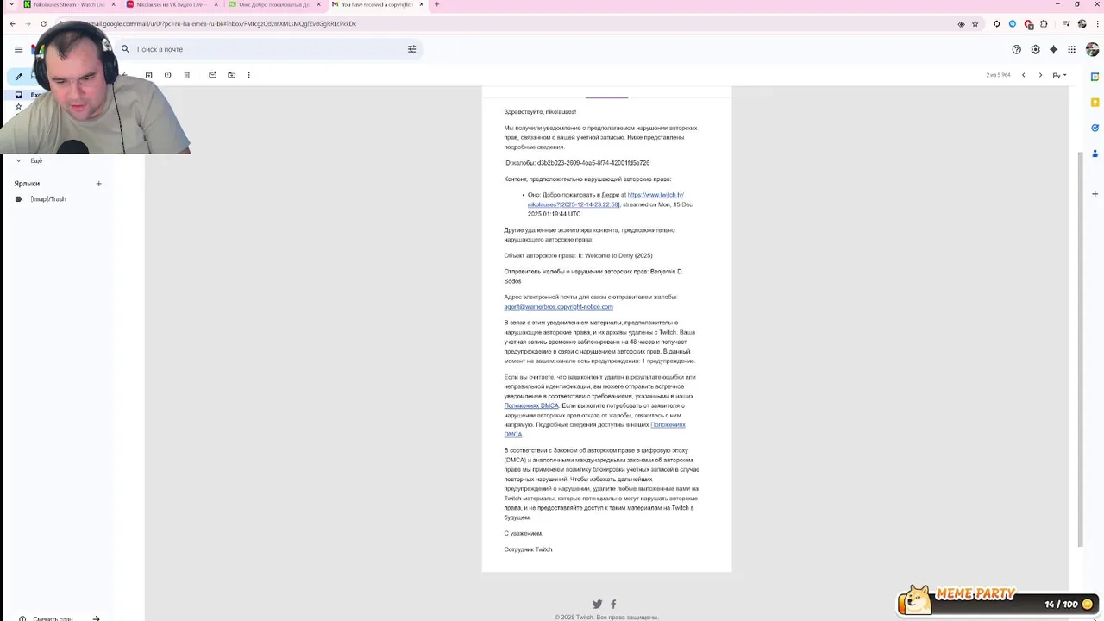This screenshot has width=1104, height=621.
Task: Open twitch.tv stream link in email
Action: coord(605,199)
